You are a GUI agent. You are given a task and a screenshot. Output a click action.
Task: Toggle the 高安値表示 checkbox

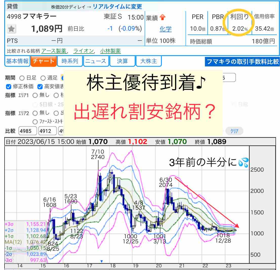[40, 87]
